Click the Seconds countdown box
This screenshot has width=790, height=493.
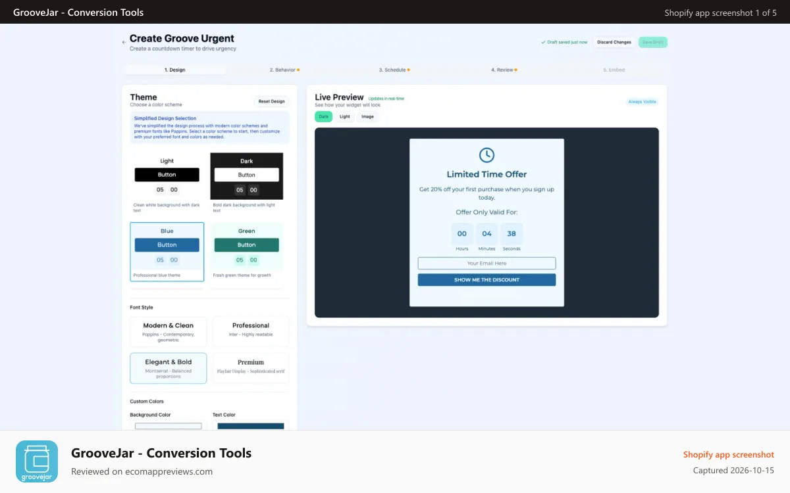click(512, 234)
